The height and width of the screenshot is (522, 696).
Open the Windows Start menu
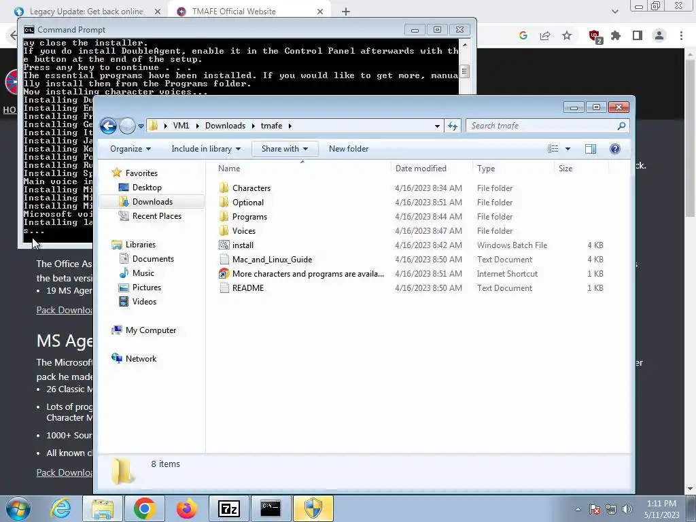pyautogui.click(x=18, y=508)
